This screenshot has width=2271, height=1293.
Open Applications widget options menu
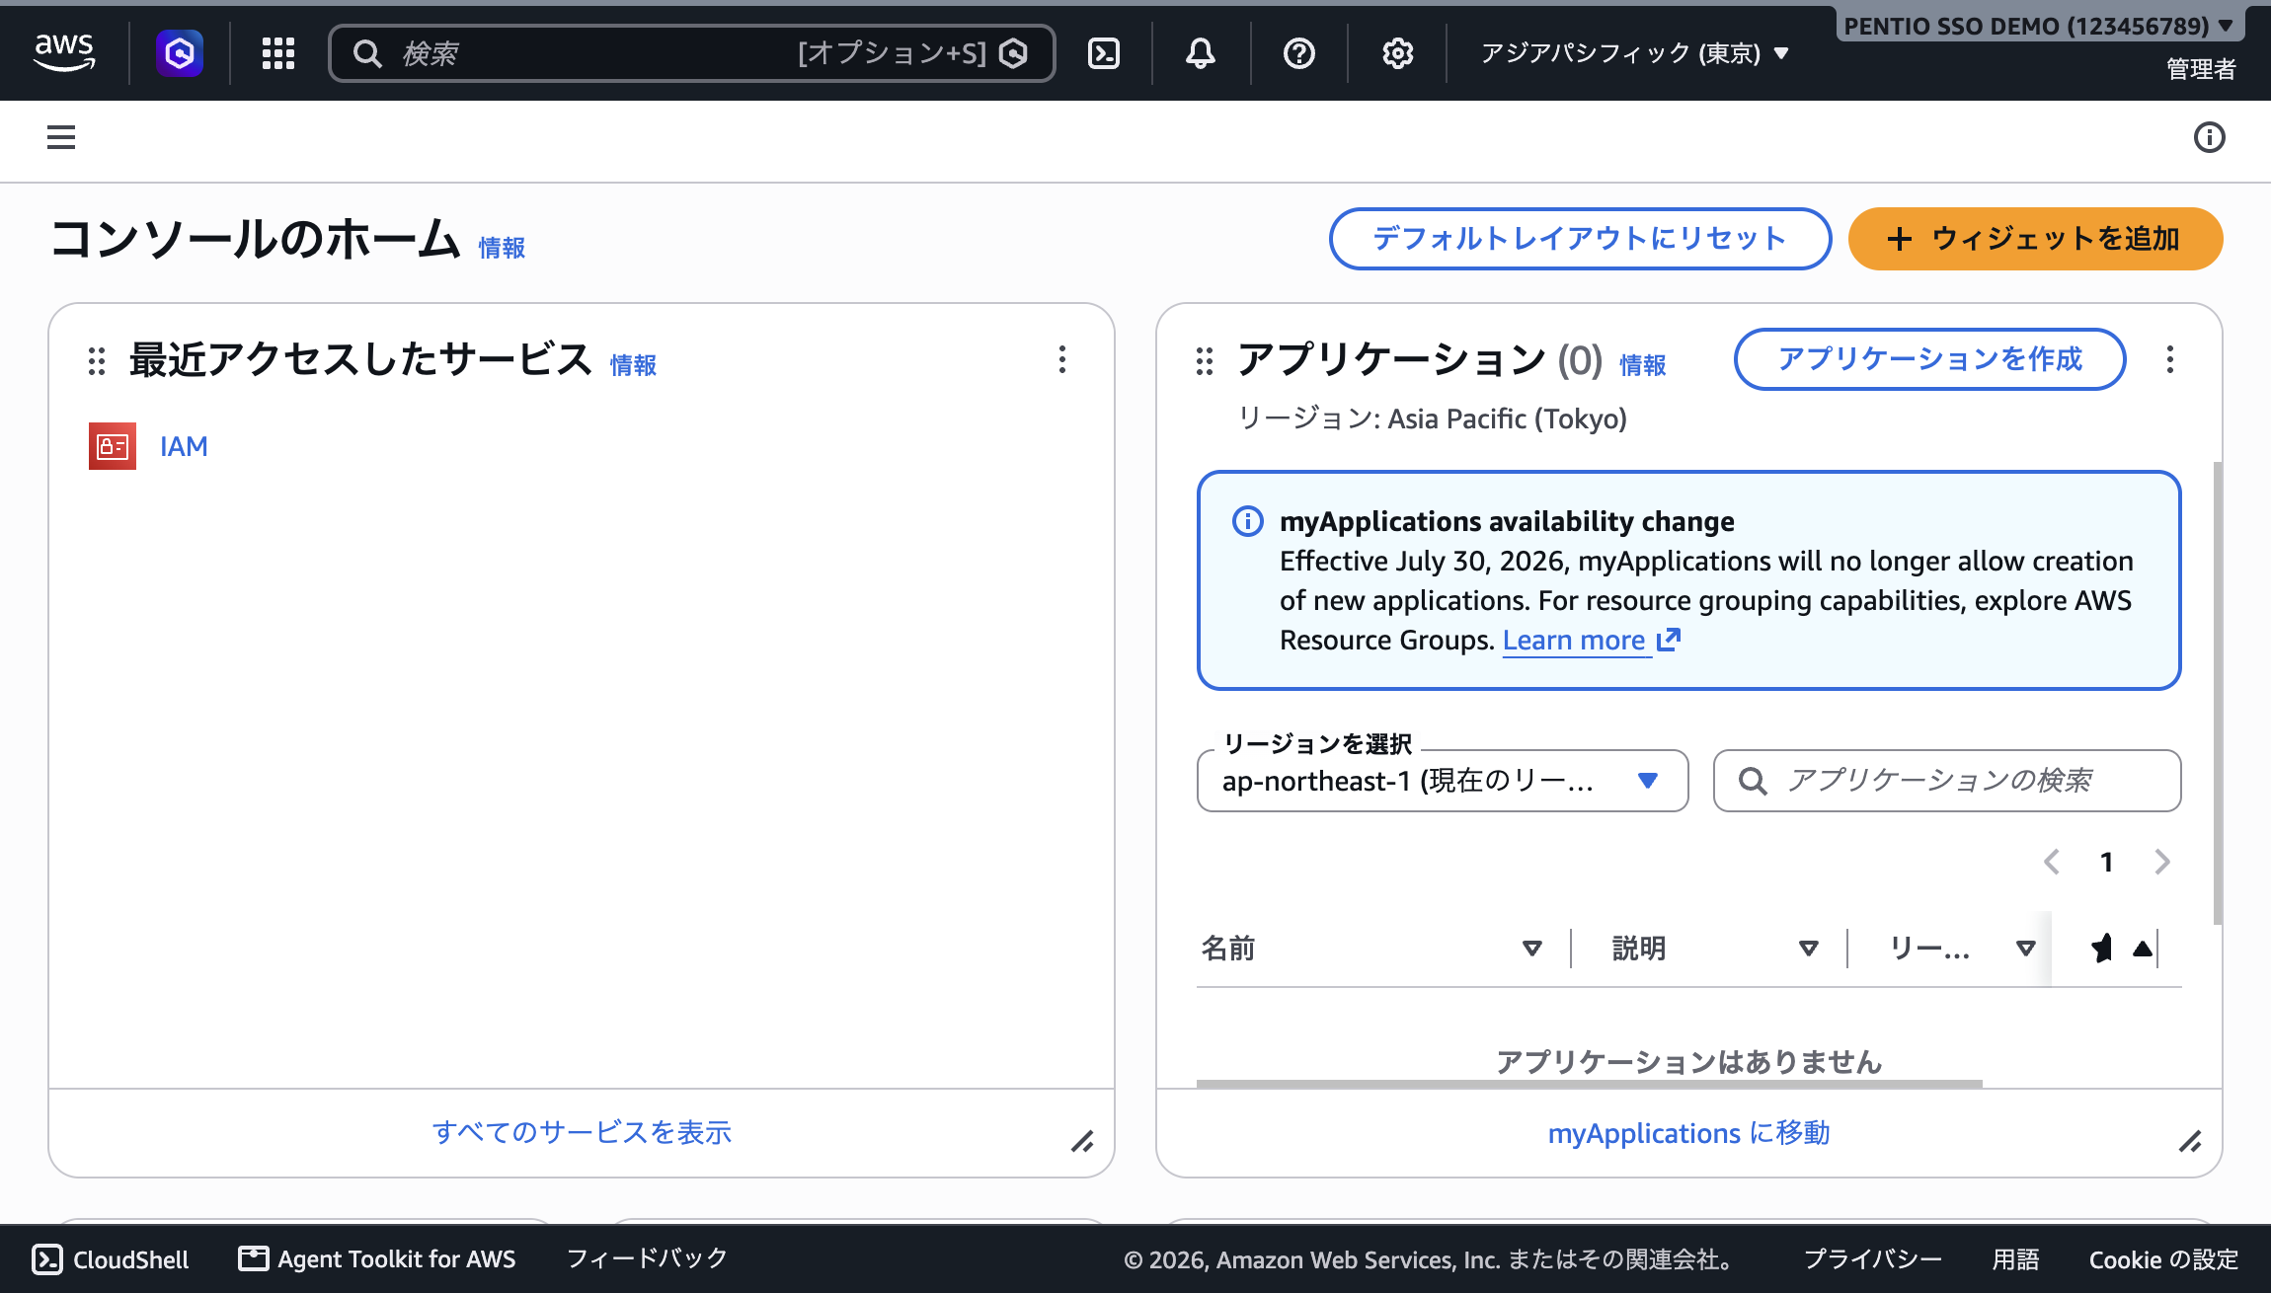click(x=2170, y=359)
